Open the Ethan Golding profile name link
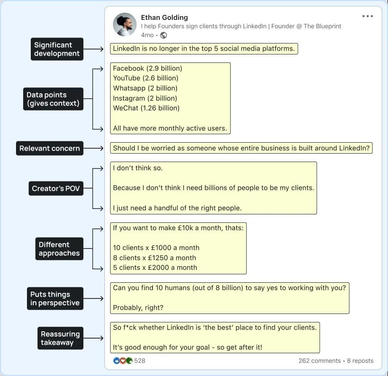 (x=164, y=17)
